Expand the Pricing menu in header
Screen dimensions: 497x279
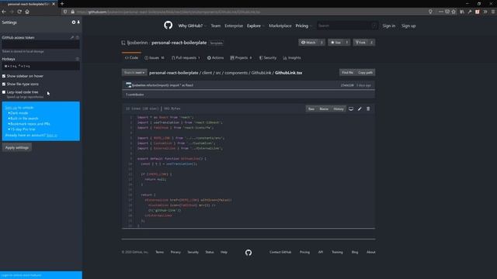click(x=304, y=26)
